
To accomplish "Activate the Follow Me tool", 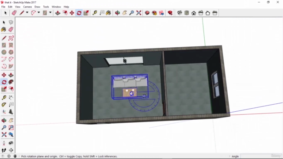I will point(11,82).
